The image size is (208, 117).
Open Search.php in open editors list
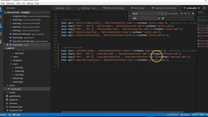27,38
